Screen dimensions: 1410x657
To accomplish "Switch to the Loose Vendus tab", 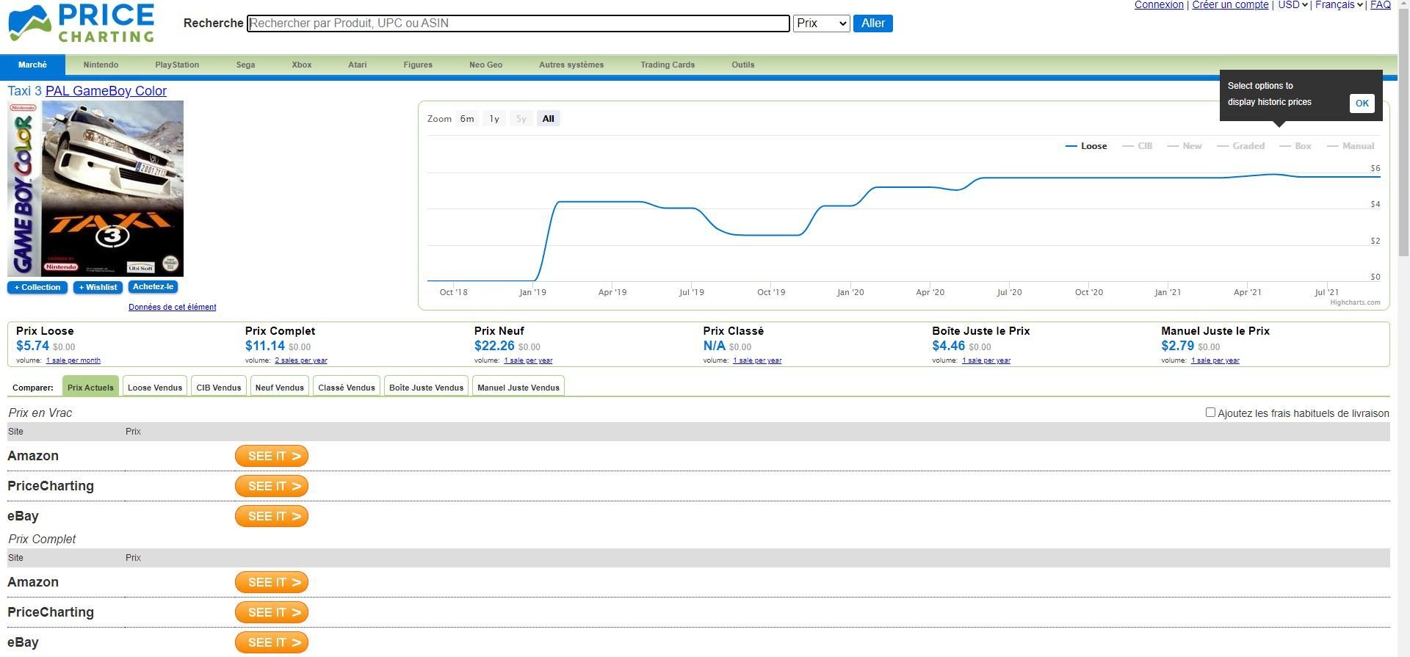I will [x=155, y=388].
